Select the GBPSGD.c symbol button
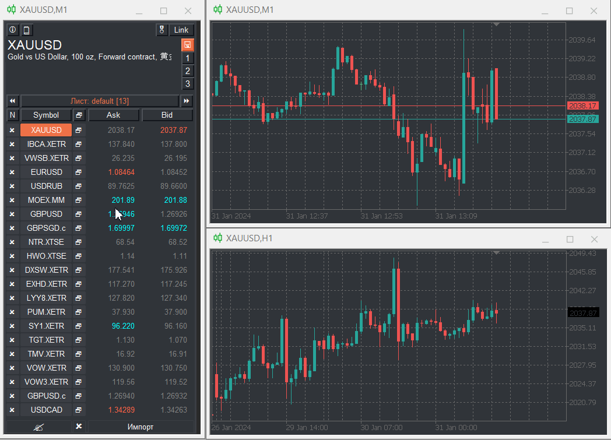The image size is (611, 440). tap(46, 228)
